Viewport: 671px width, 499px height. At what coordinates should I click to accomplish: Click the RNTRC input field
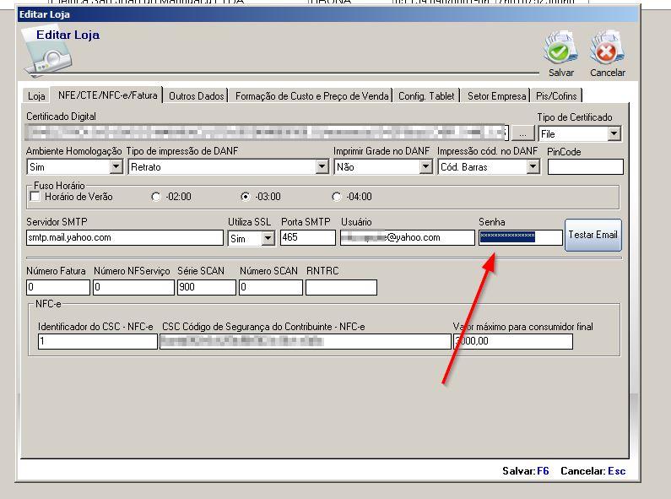341,287
